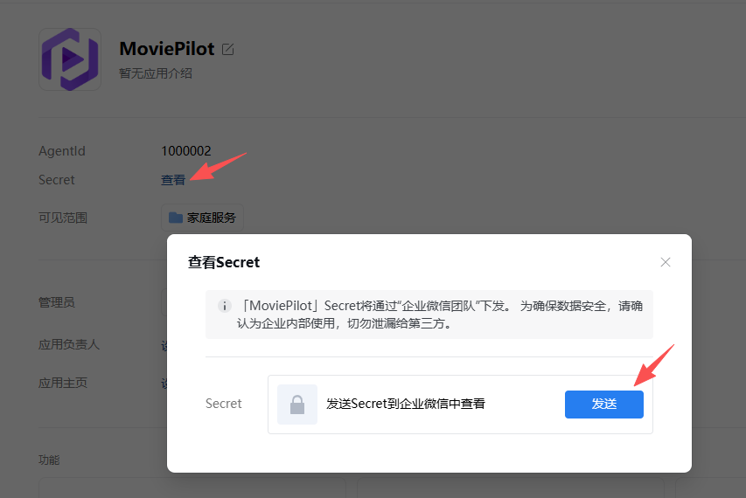Click the 家庭服务 label text in tag
The image size is (746, 498).
(x=212, y=218)
